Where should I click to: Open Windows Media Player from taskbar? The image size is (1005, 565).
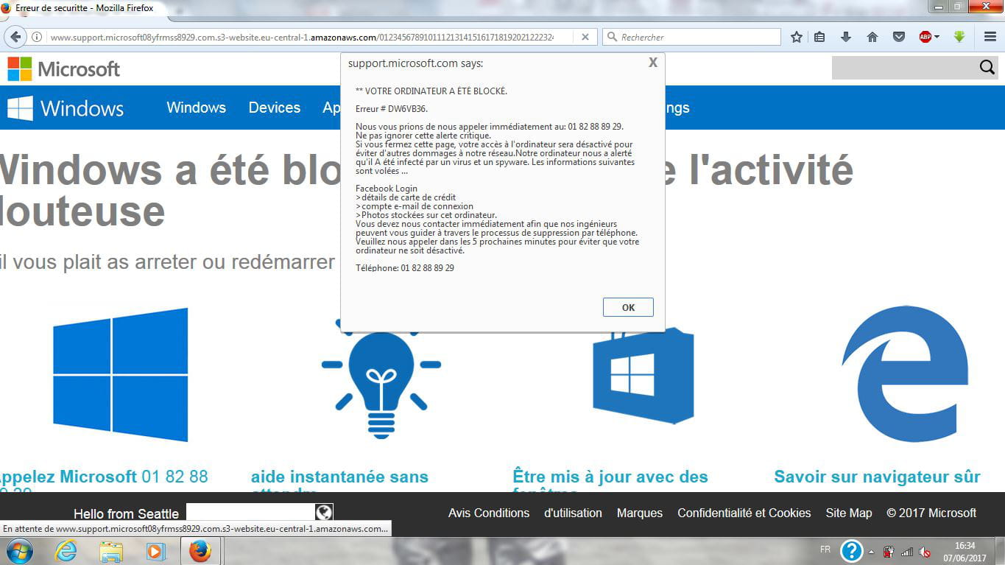pos(155,551)
